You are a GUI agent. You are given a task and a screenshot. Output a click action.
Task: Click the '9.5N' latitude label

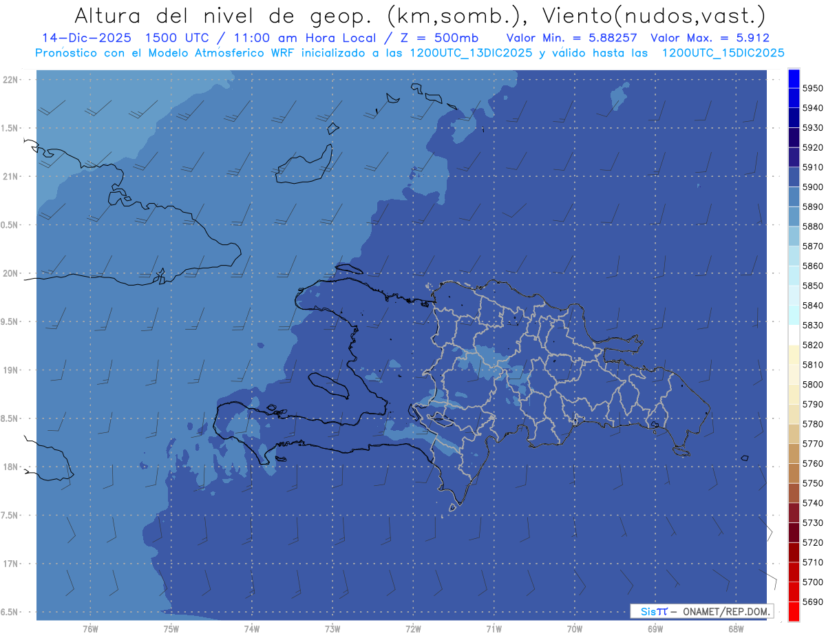[10, 322]
